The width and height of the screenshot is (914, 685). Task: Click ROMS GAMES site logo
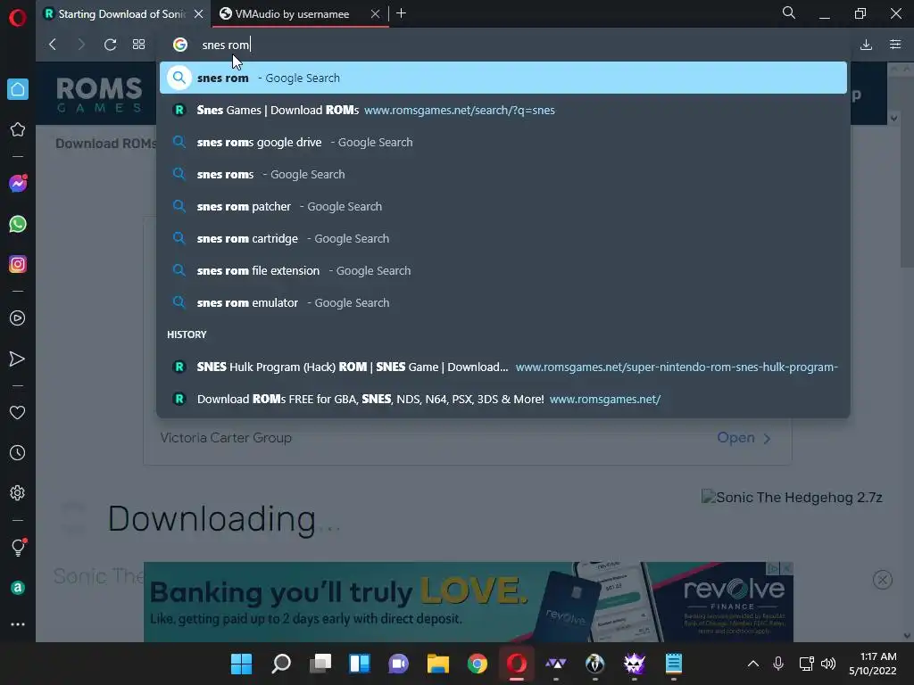99,94
